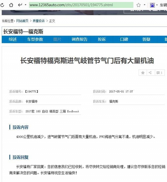This screenshot has height=182, width=167.
Task: Switch to the 图片 tab
Action: pos(57,39)
